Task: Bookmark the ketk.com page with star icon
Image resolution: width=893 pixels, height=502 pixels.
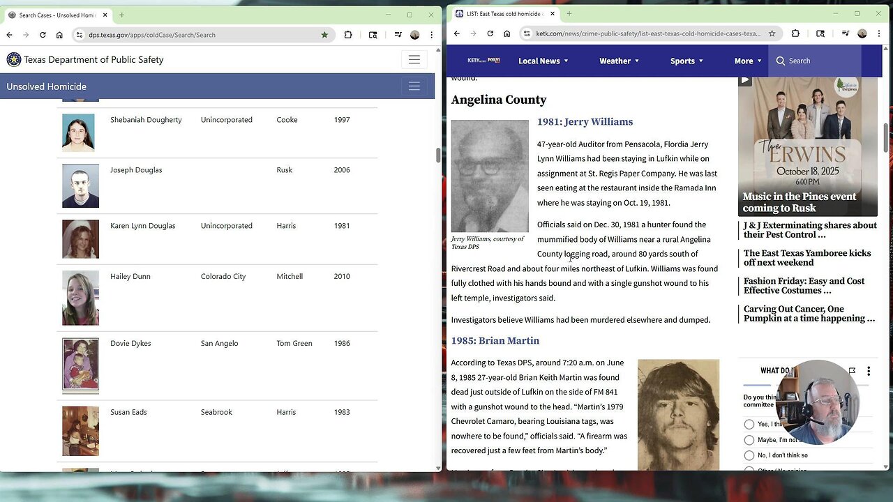Action: (772, 33)
